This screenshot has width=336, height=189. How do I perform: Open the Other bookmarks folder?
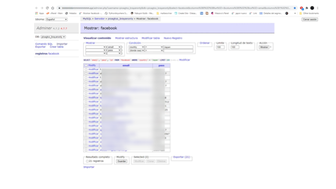309,13
